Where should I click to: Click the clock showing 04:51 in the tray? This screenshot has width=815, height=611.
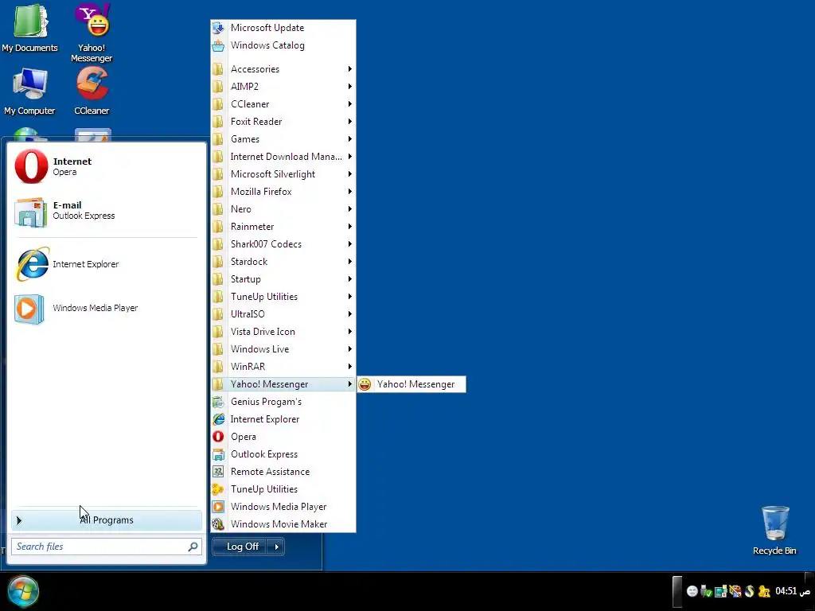coord(786,591)
